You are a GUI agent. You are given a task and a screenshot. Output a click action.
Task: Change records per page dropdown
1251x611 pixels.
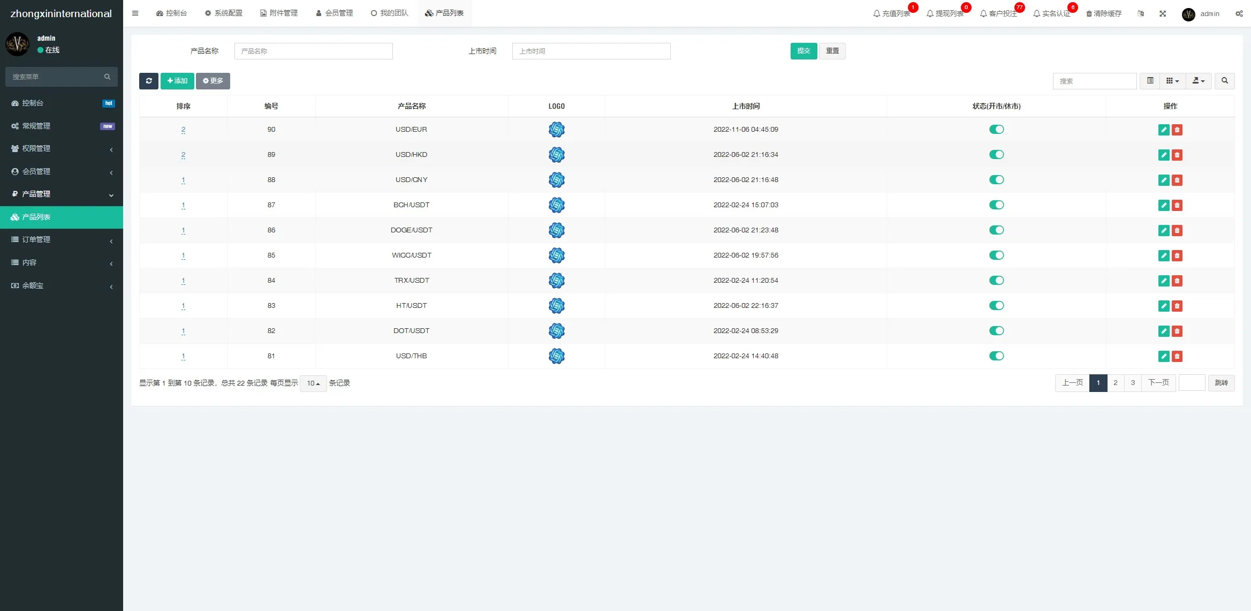[x=313, y=383]
